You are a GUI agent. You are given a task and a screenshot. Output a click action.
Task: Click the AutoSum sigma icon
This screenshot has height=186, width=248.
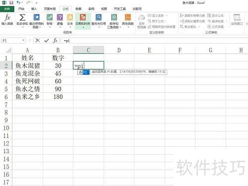(x=22, y=17)
